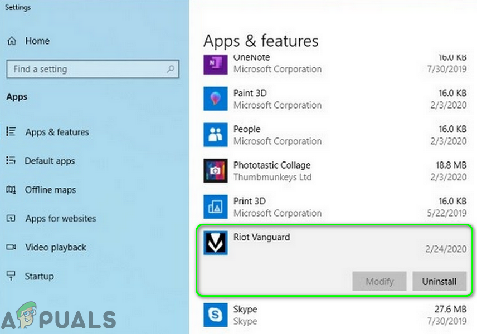Select the Paint 3D list entry name
Image resolution: width=477 pixels, height=334 pixels.
point(250,93)
